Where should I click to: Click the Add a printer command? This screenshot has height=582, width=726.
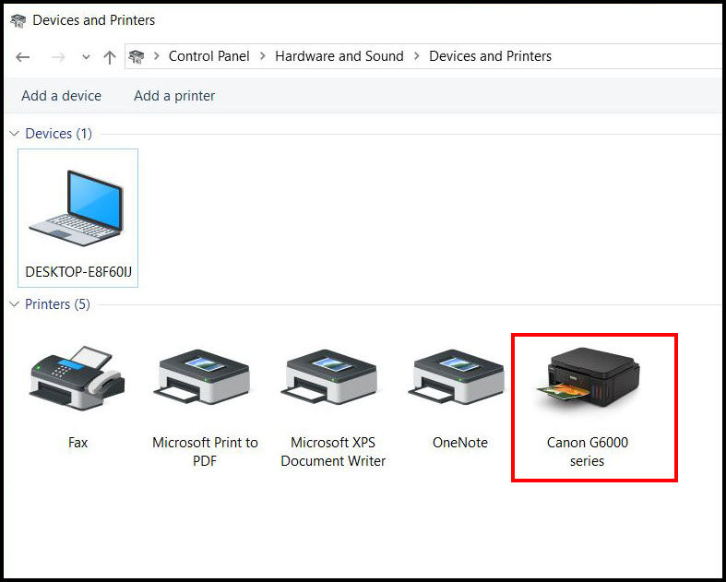point(174,96)
